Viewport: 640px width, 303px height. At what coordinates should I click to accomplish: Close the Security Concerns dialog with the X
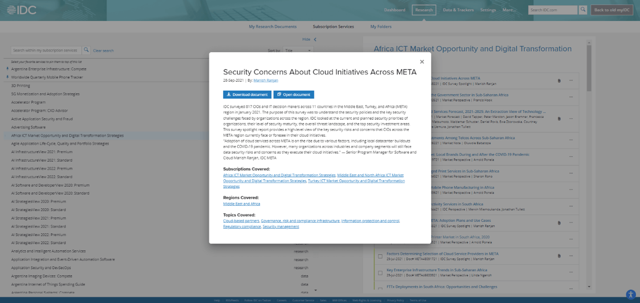422,62
